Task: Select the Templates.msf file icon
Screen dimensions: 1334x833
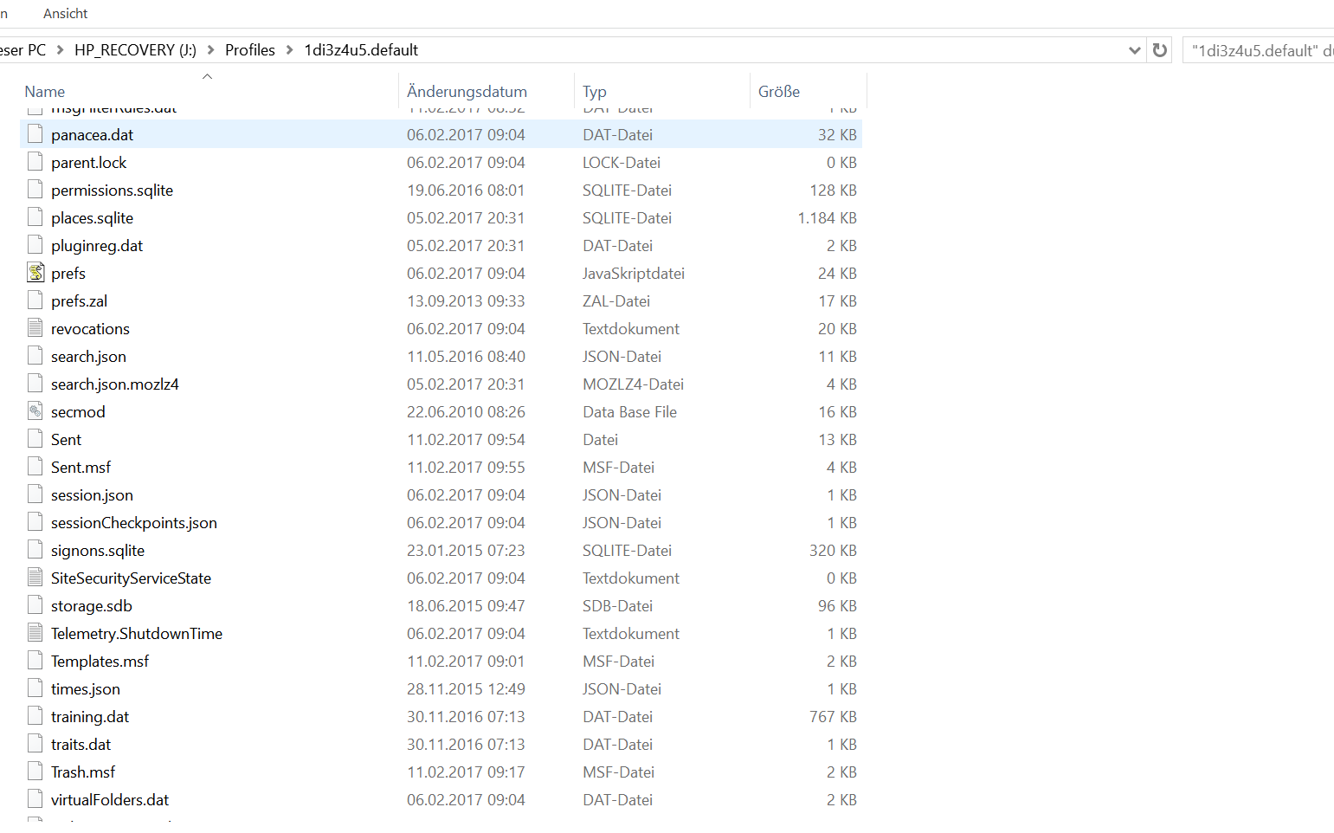Action: click(x=35, y=661)
